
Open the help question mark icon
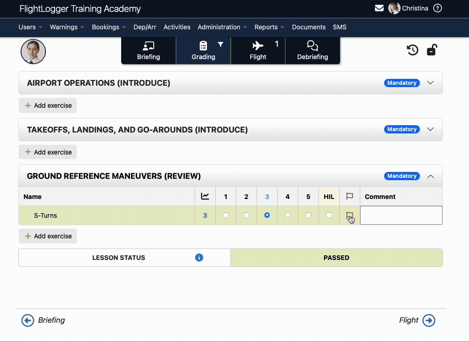(x=437, y=8)
